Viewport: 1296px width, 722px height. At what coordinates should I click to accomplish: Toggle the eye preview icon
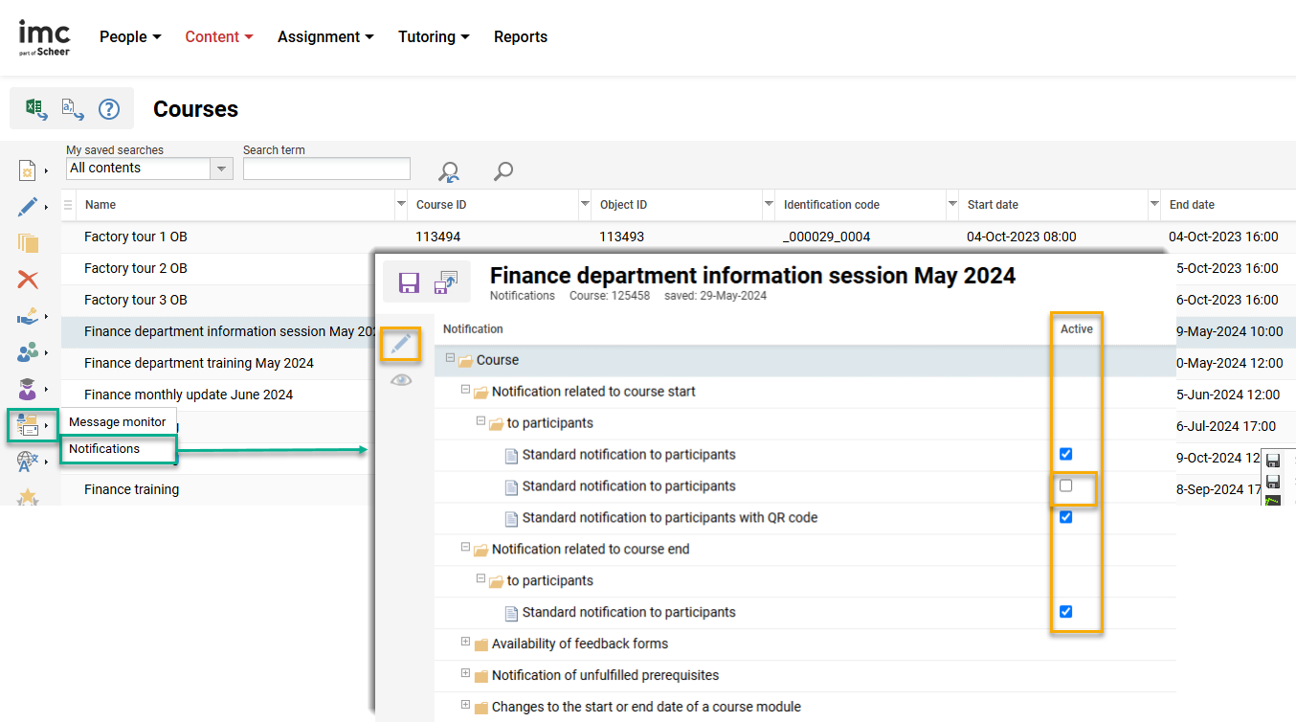point(402,380)
